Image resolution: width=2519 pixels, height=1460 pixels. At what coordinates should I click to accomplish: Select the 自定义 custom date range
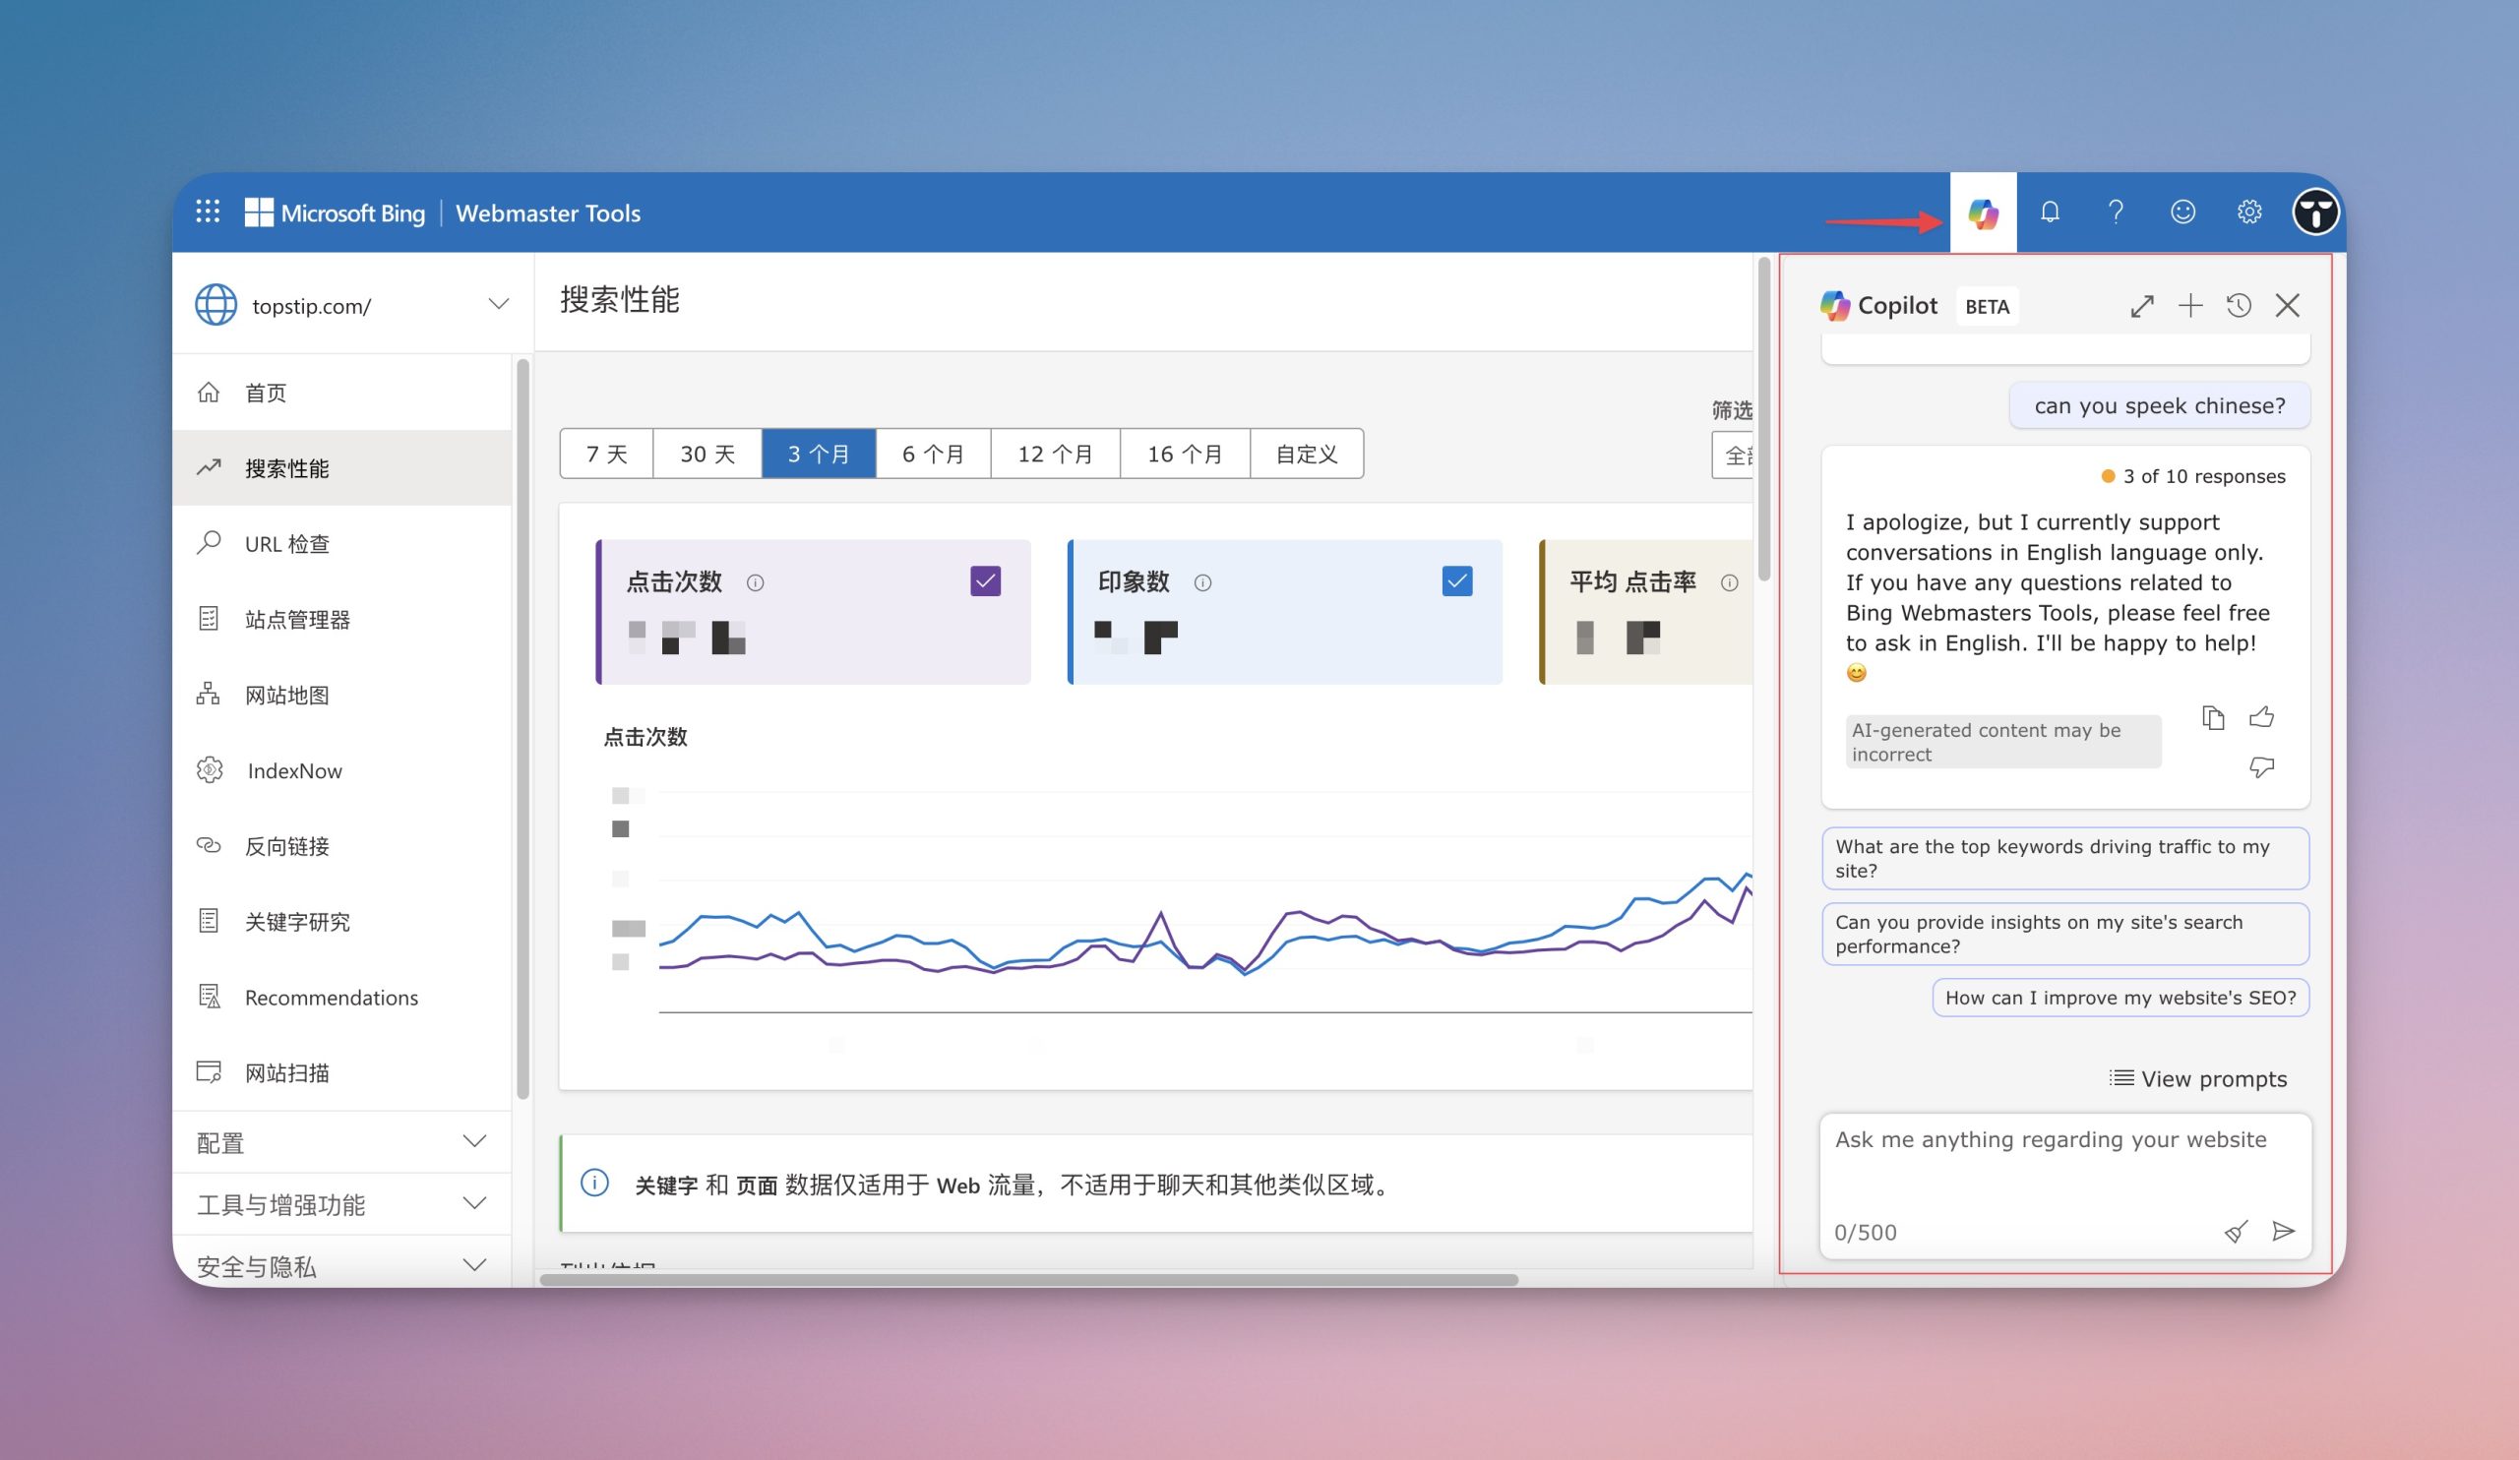pos(1307,454)
